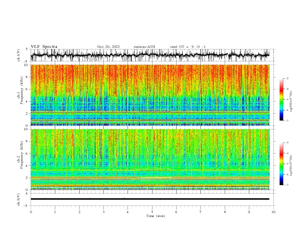This screenshot has width=308, height=238.
Task: Click the "5" voltage tick on ch.1(V) axis
Action: pyautogui.click(x=27, y=49)
